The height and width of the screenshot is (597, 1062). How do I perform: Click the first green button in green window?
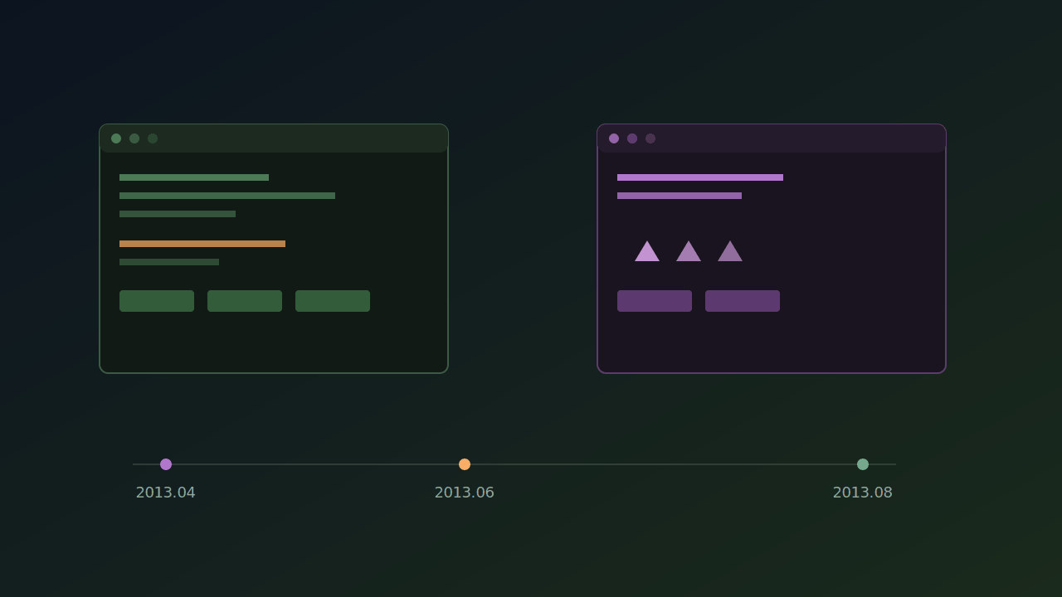point(157,301)
